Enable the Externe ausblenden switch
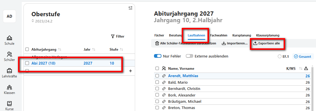Screen dimensions: 316x111 click(189, 56)
